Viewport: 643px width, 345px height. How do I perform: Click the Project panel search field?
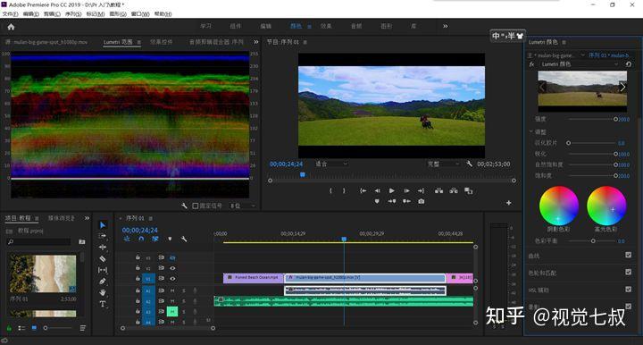[x=39, y=242]
